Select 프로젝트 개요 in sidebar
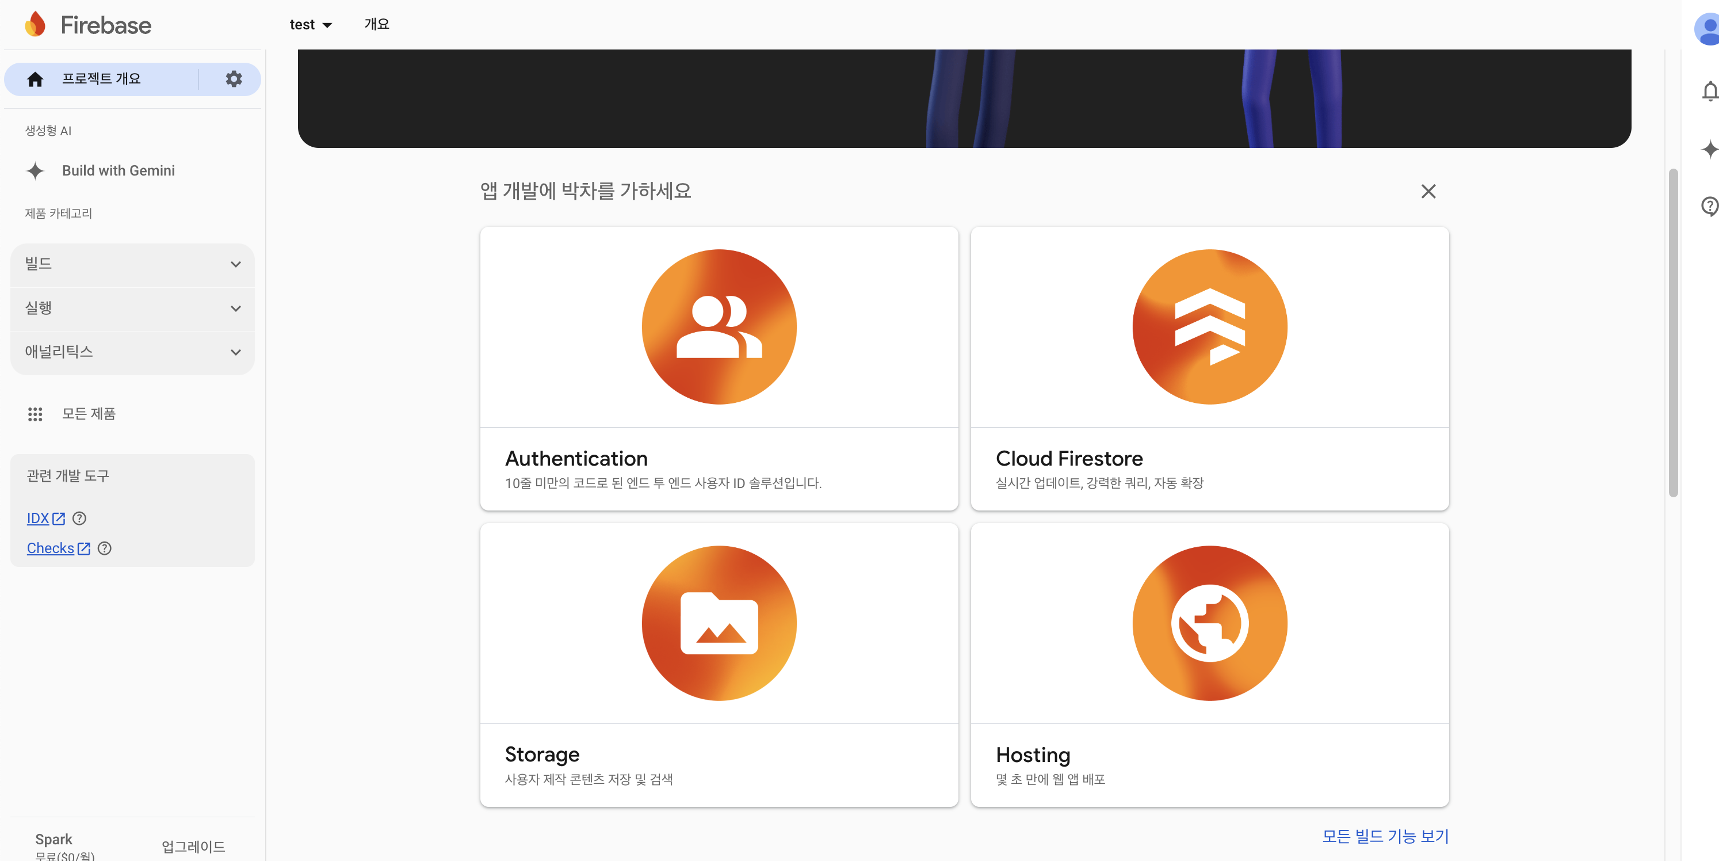The height and width of the screenshot is (861, 1719). (101, 79)
